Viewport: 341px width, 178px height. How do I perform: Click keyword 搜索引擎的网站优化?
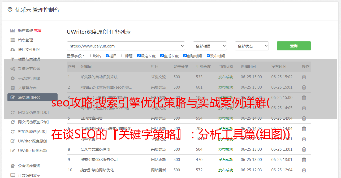pyautogui.click(x=97, y=170)
